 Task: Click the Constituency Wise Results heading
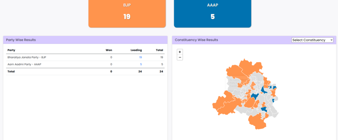pyautogui.click(x=196, y=40)
